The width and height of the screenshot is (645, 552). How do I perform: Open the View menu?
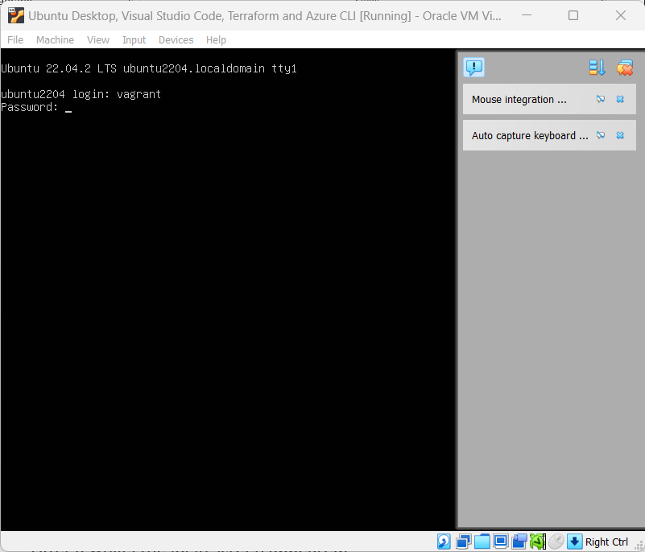click(97, 39)
